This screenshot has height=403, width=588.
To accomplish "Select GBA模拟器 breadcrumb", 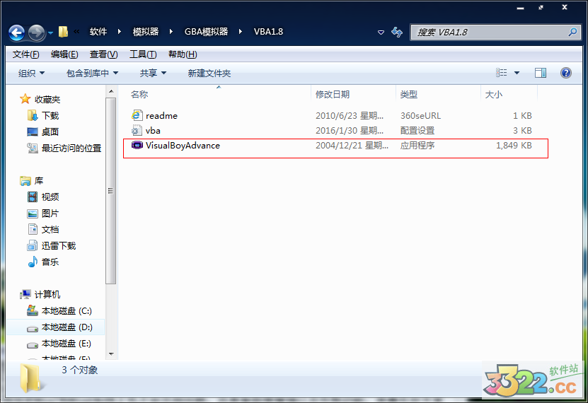I will point(206,31).
